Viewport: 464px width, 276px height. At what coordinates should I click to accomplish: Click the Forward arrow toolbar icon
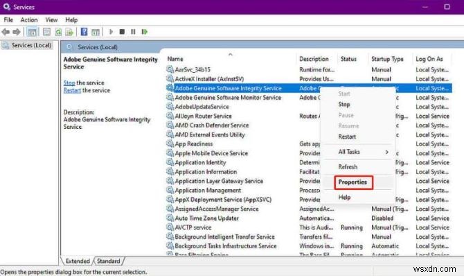[x=17, y=32]
